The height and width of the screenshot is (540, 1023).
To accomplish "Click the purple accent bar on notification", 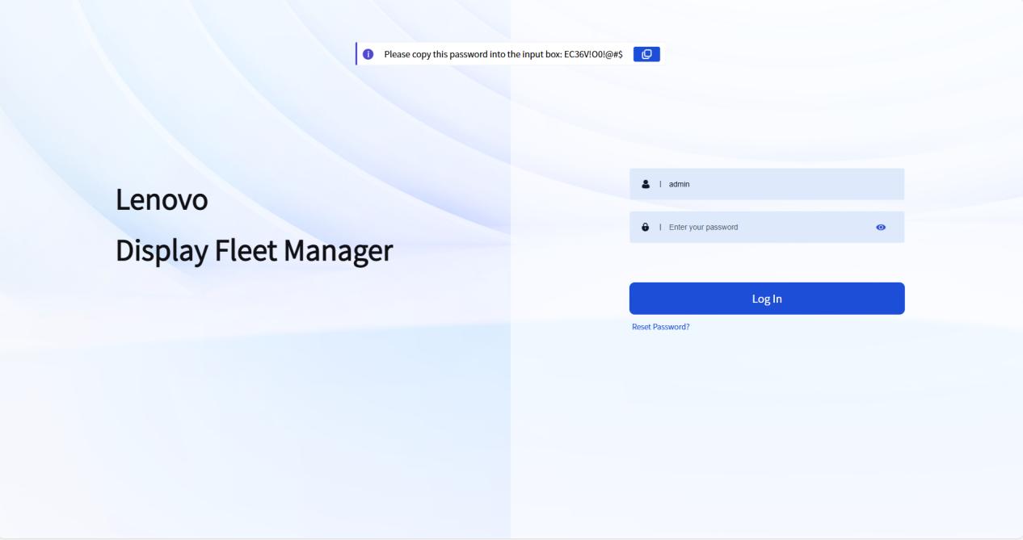I will tap(356, 54).
